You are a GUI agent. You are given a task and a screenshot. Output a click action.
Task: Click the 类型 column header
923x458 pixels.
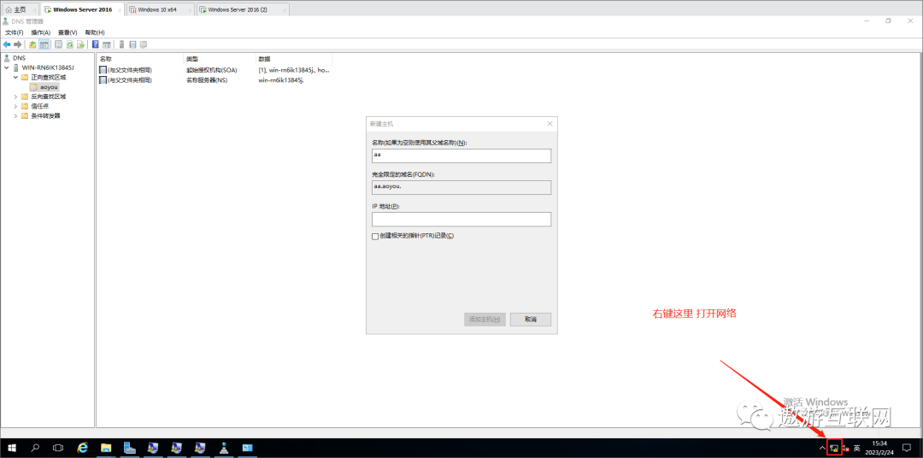[x=220, y=60]
